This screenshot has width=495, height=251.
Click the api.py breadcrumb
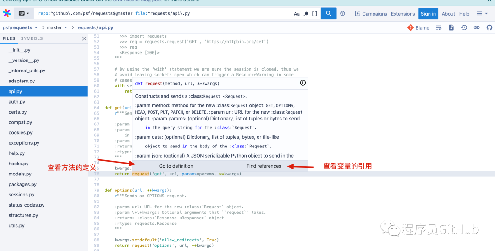coord(106,28)
